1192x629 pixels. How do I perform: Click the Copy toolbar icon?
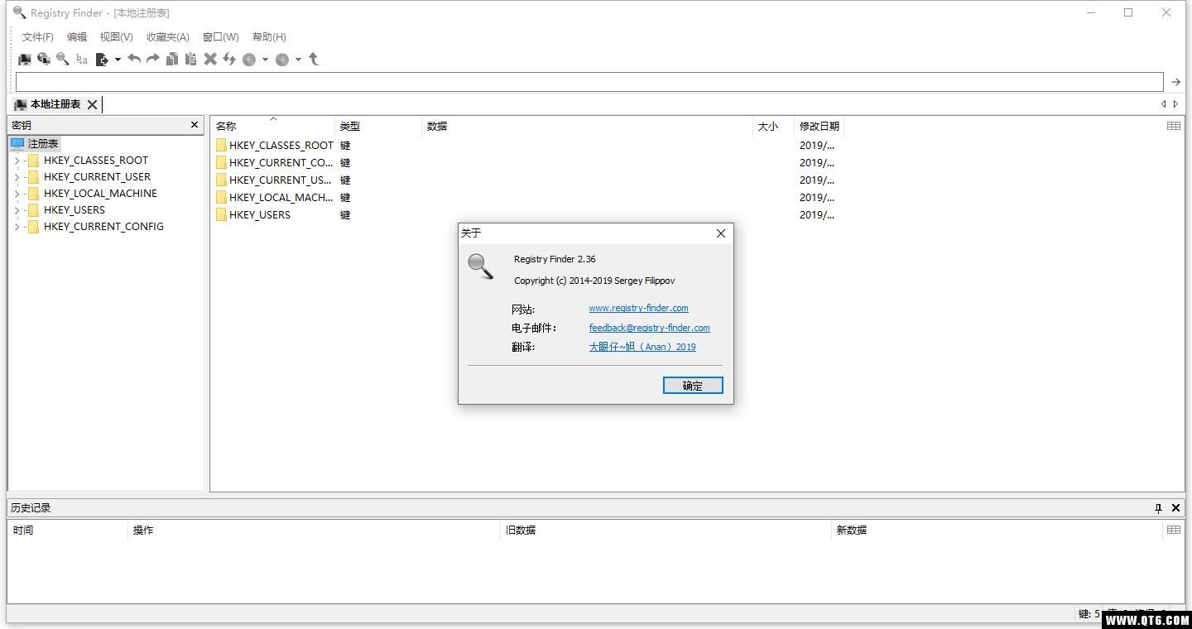point(172,59)
